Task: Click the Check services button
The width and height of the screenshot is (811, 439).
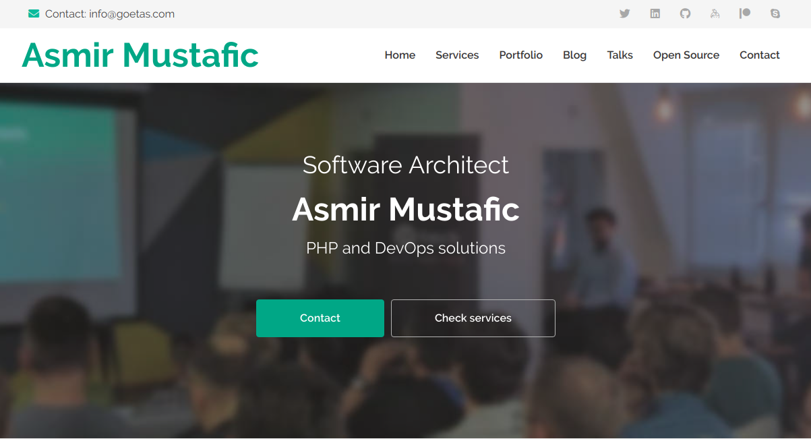Action: [473, 318]
